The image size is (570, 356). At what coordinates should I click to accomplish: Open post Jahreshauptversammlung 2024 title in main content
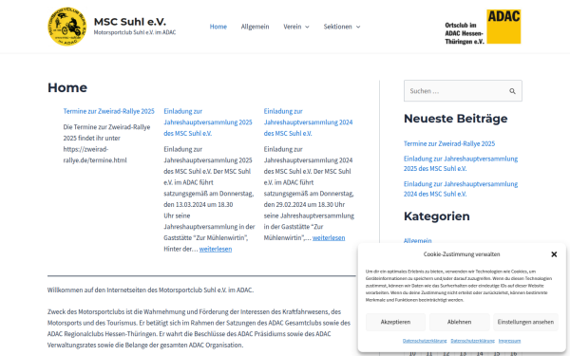tap(308, 122)
